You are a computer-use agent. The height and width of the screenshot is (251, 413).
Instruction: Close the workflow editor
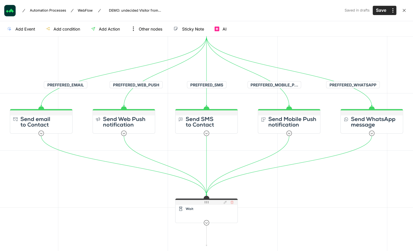[404, 10]
